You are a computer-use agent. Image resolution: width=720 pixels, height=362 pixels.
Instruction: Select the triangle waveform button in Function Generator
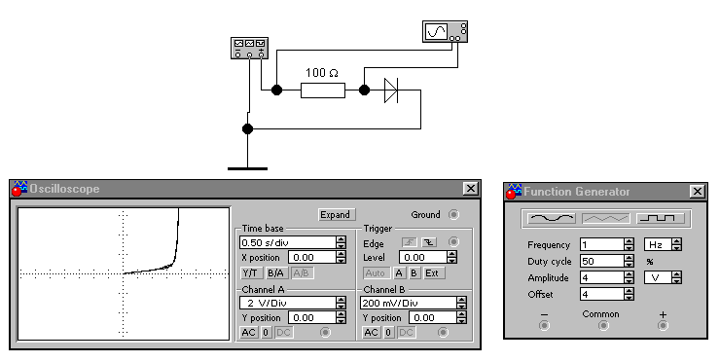pyautogui.click(x=605, y=218)
